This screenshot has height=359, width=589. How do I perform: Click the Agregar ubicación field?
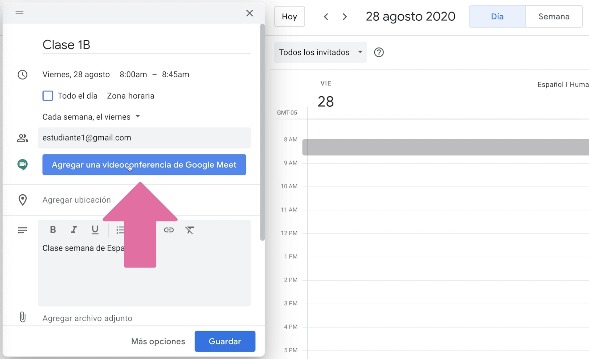(x=77, y=200)
